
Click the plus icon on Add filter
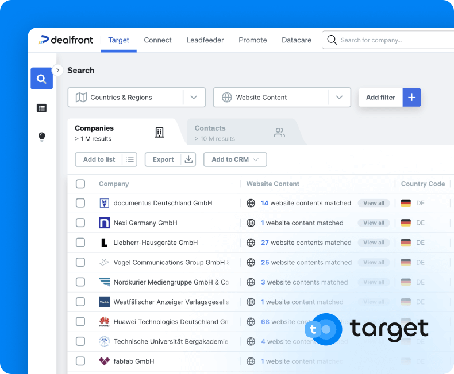(411, 98)
